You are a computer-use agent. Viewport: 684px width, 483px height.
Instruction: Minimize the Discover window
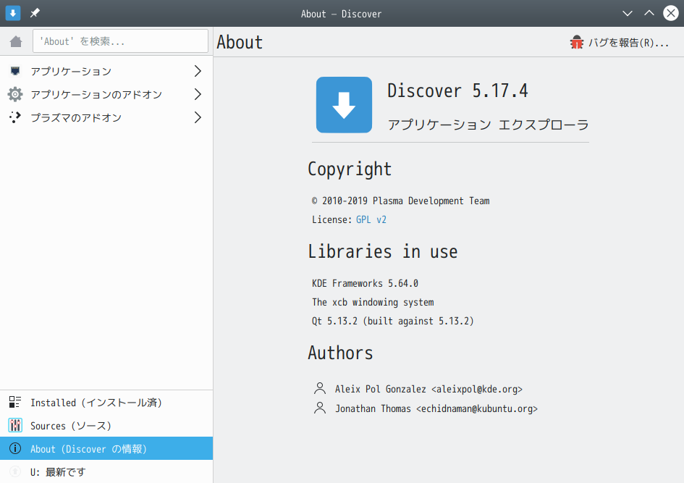tap(628, 13)
